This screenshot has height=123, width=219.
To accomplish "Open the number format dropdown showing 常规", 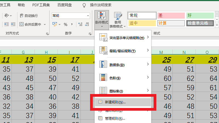I will tap(71, 16).
